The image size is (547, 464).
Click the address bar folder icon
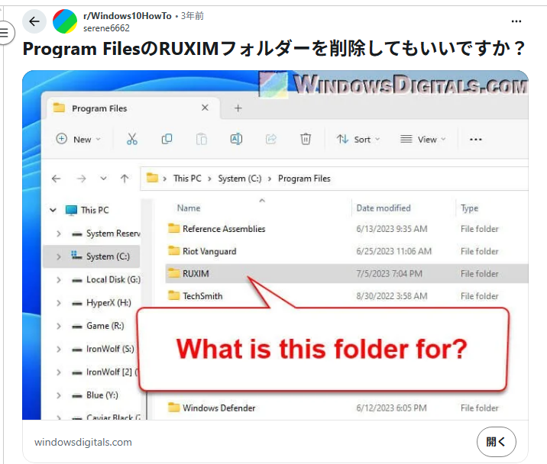[152, 178]
